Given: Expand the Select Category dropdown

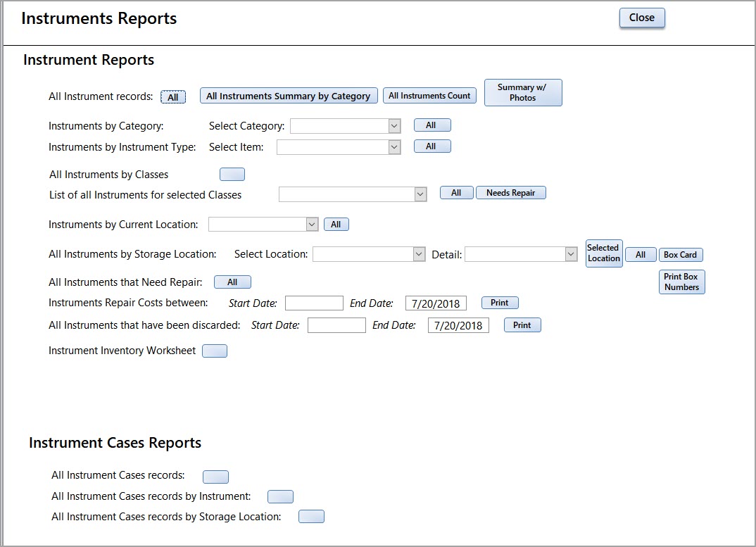Looking at the screenshot, I should point(392,125).
